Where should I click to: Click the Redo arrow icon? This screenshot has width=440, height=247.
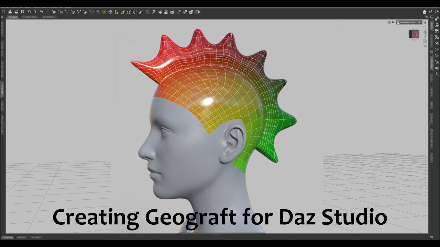pos(48,12)
